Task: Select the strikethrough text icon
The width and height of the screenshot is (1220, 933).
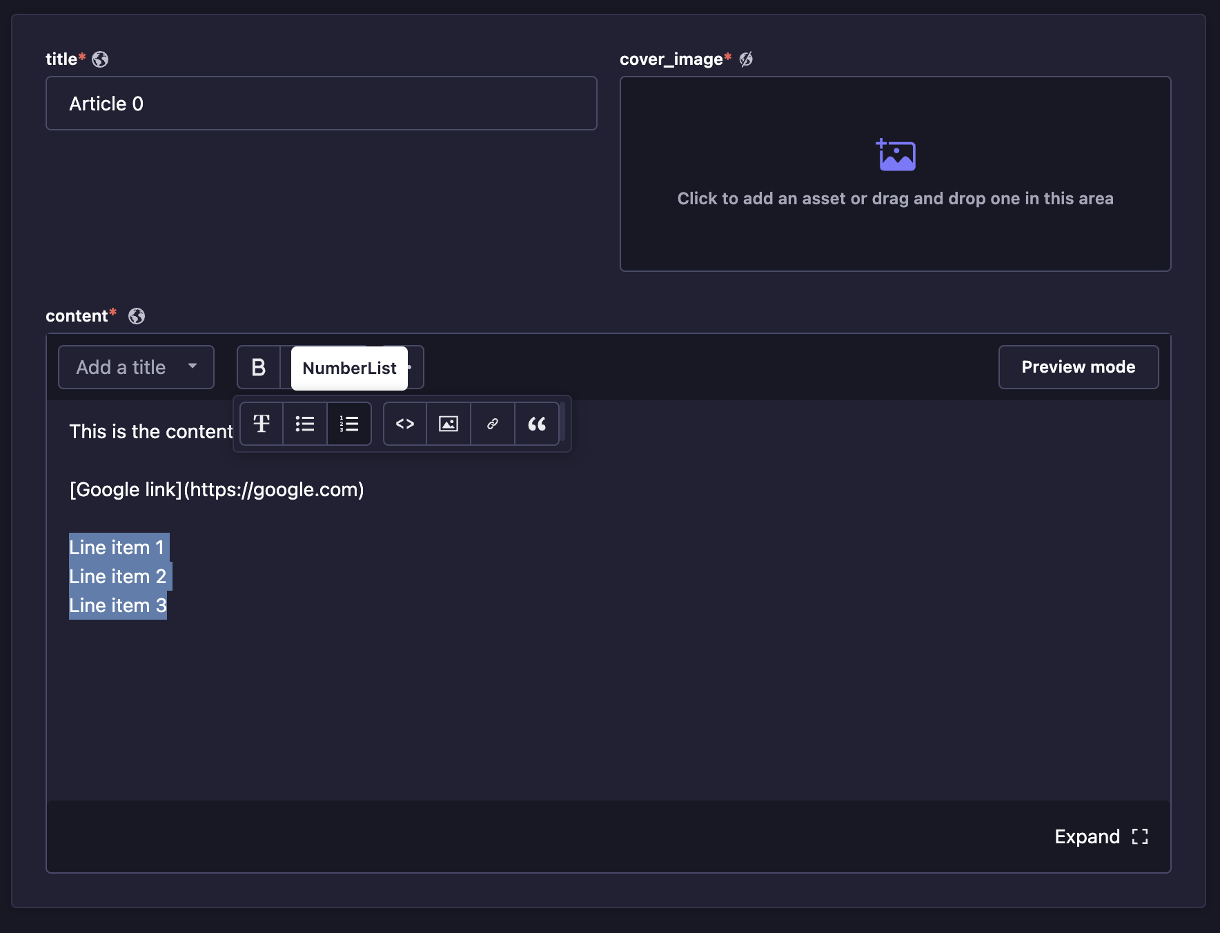Action: (x=262, y=424)
